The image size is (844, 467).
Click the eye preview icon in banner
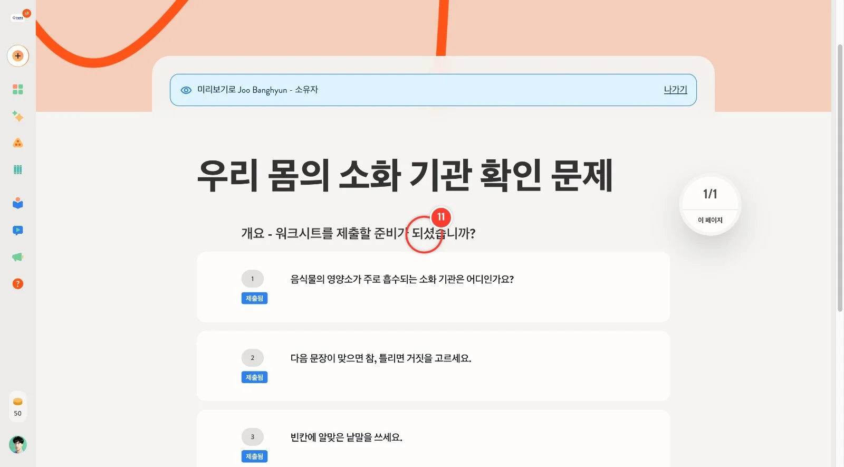click(x=186, y=90)
